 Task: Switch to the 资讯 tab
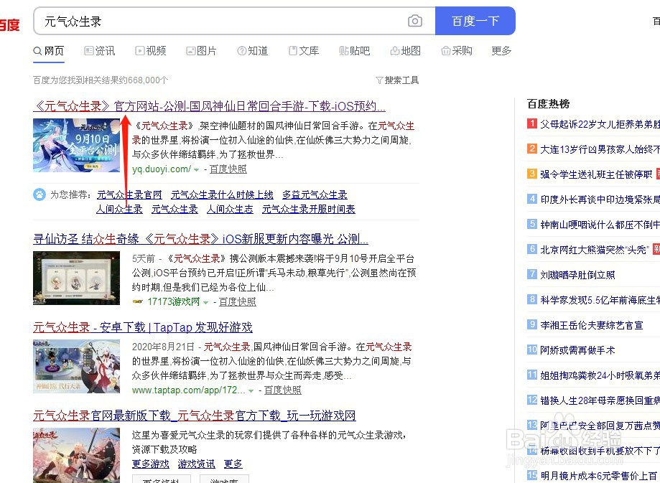tap(99, 51)
